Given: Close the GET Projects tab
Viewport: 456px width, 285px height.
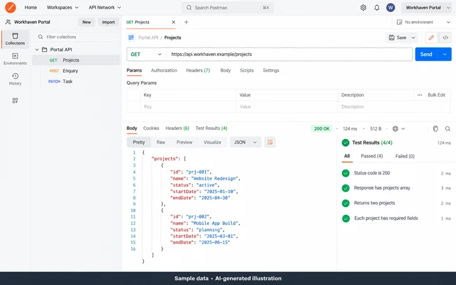Looking at the screenshot, I should click(174, 22).
